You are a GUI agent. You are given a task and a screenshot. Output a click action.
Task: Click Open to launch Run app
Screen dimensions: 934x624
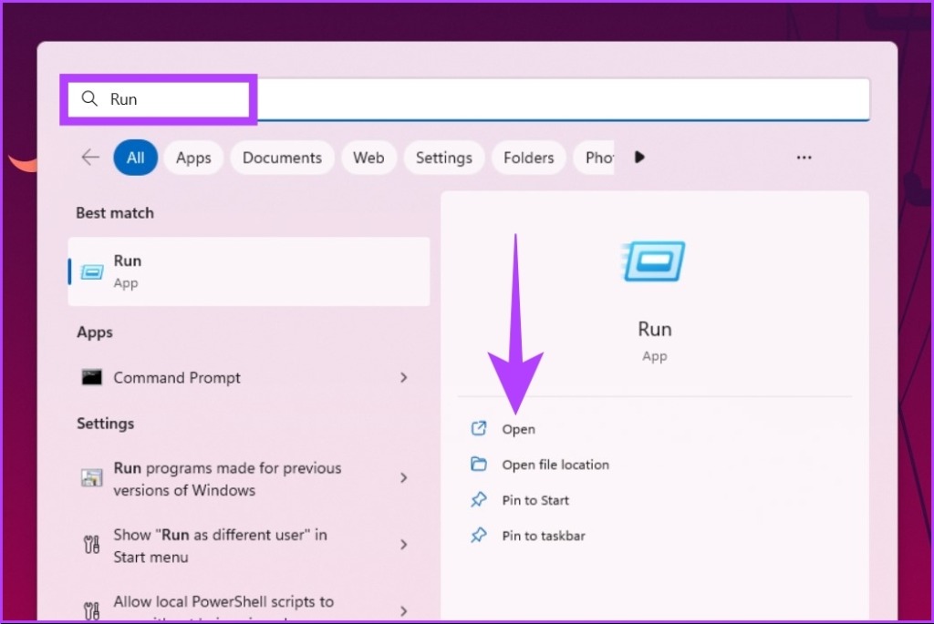518,429
